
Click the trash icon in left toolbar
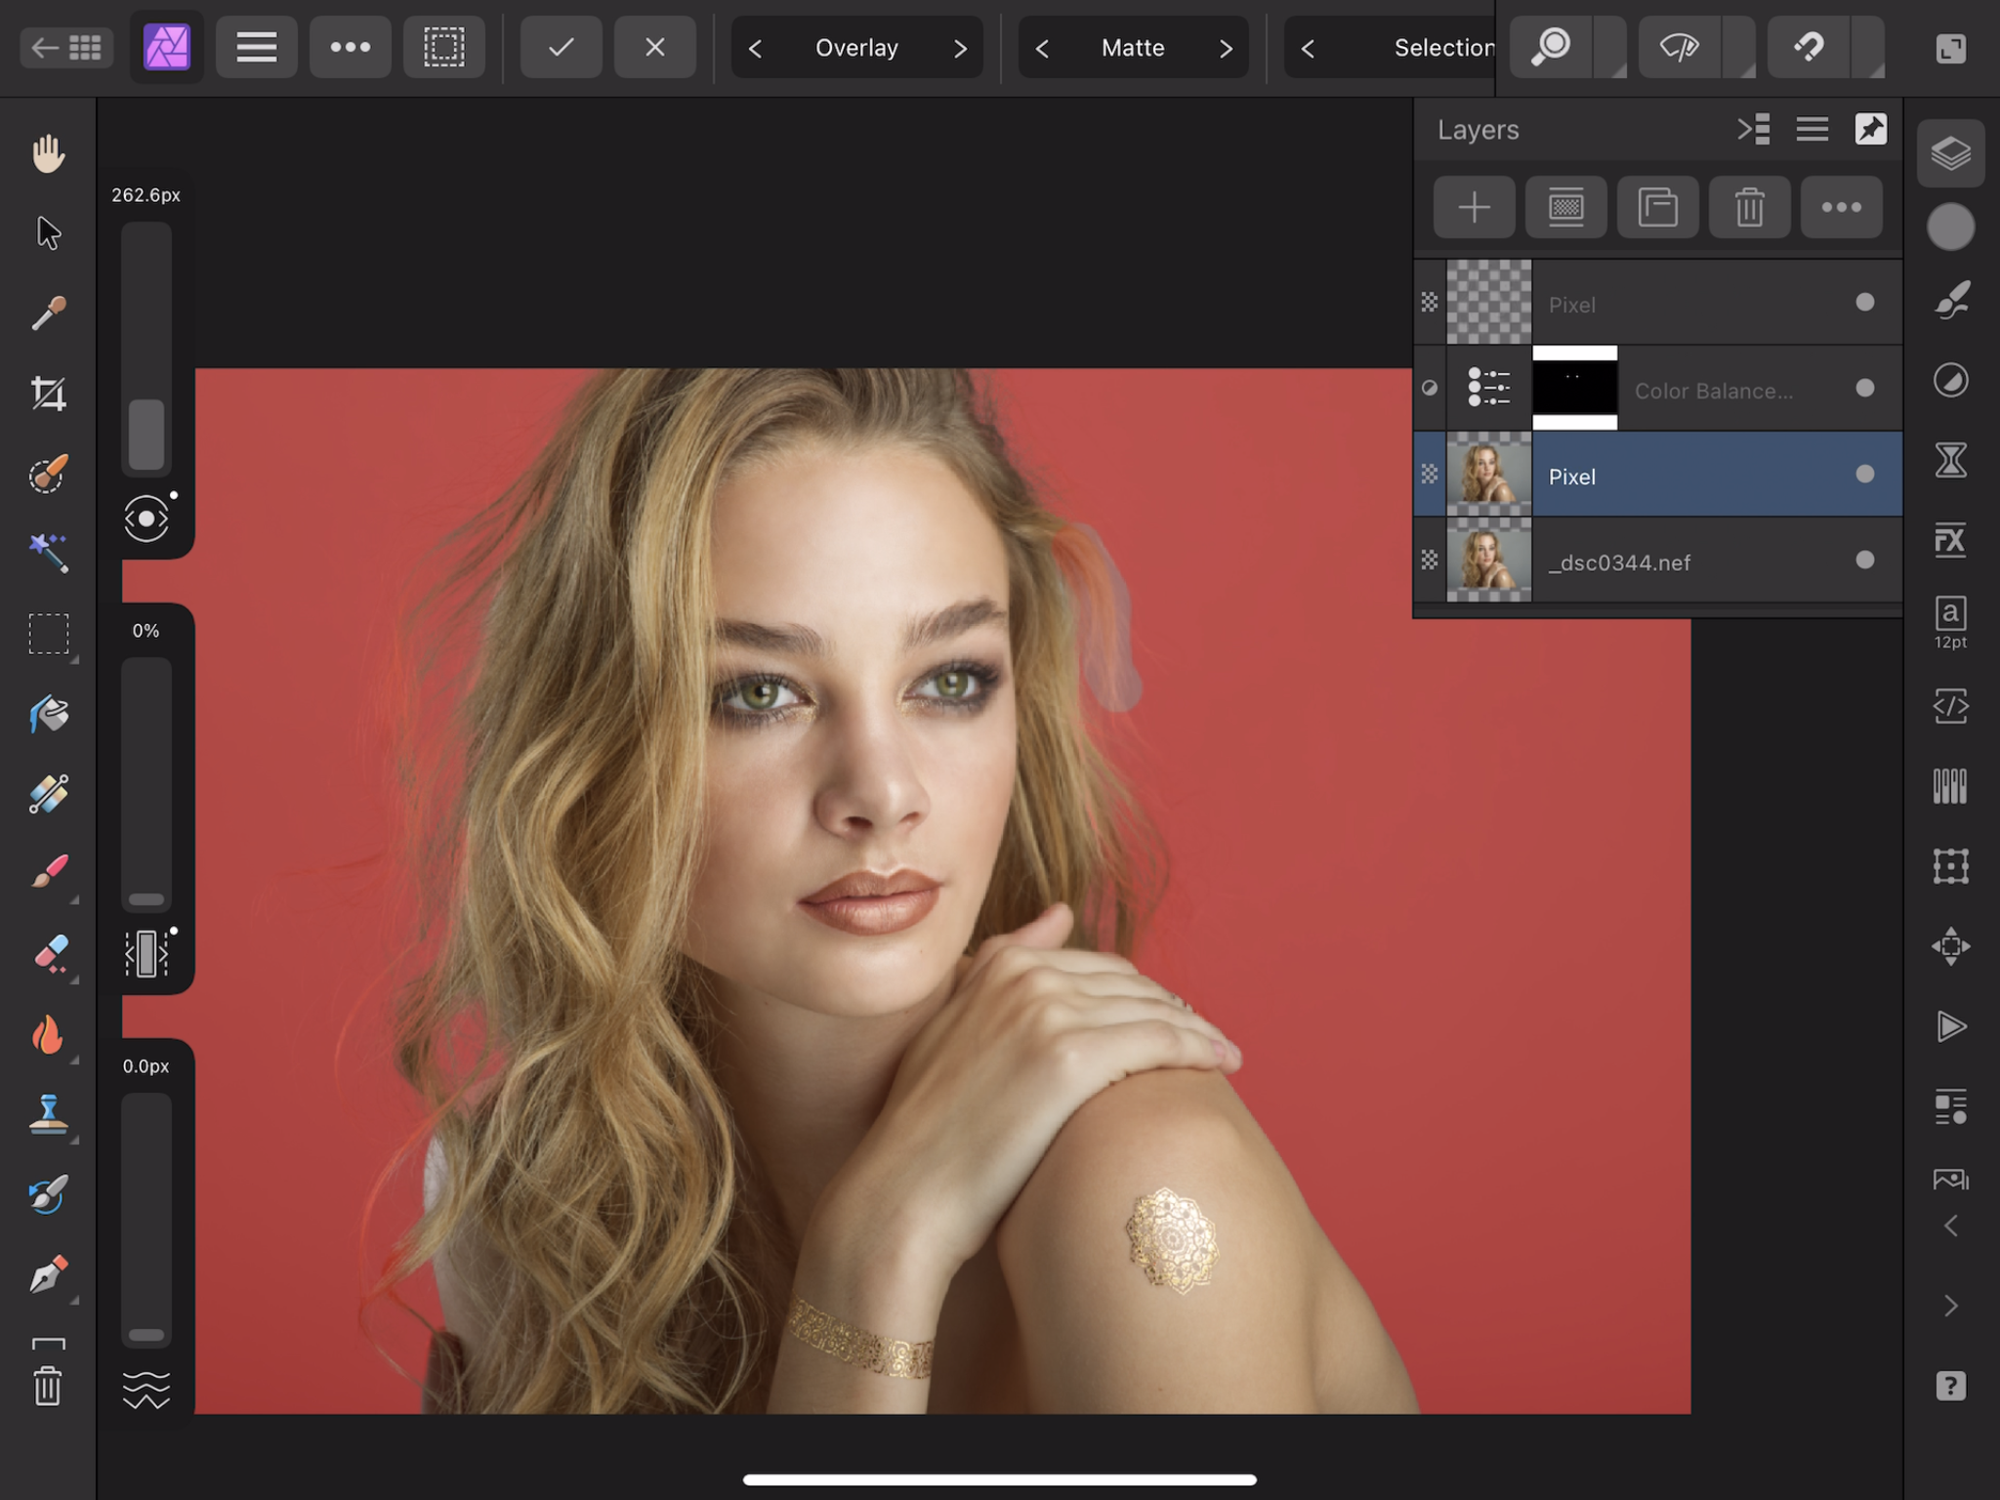(48, 1386)
